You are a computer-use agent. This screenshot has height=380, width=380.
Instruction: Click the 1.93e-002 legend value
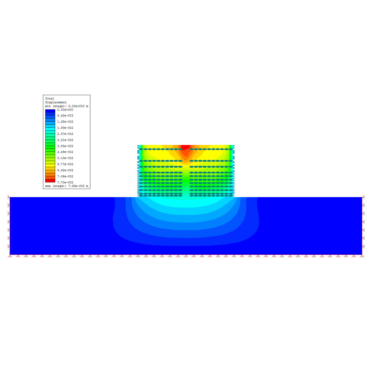[65, 128]
